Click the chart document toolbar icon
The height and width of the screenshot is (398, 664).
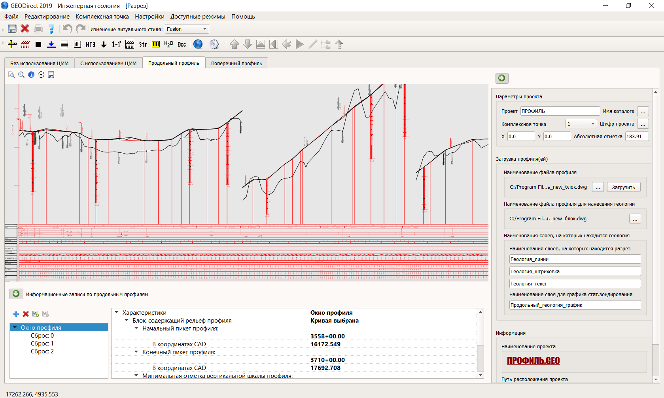pos(78,44)
